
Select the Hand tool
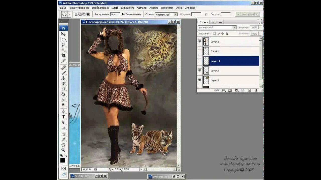coord(63,145)
